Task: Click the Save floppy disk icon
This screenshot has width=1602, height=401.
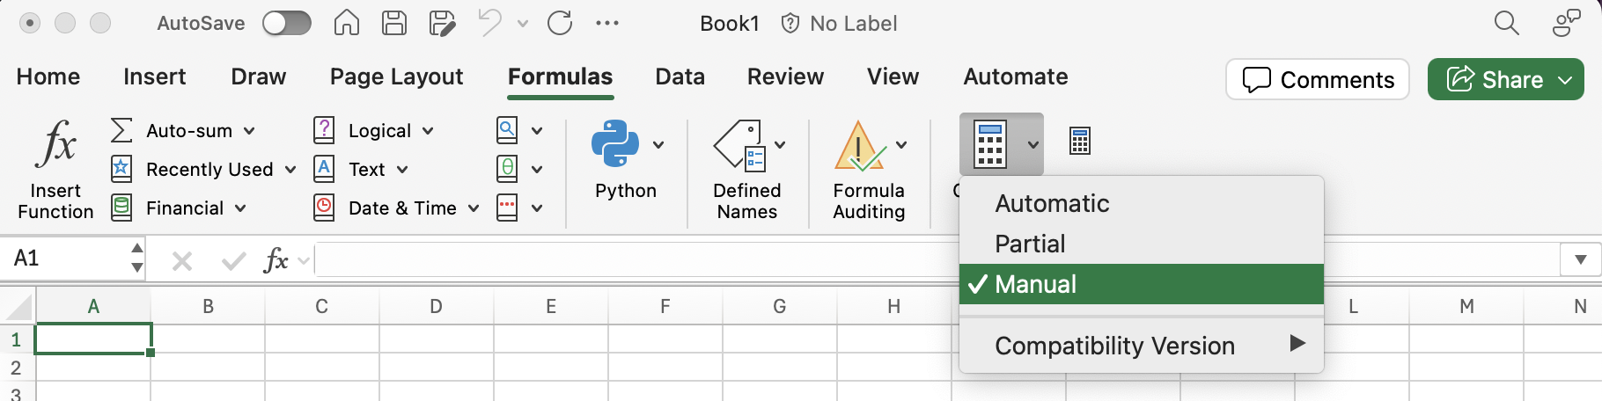Action: 393,23
